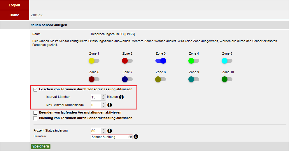This screenshot has width=289, height=151.
Task: Click Benutzer field showing Sensor Buchung
Action: pos(112,137)
